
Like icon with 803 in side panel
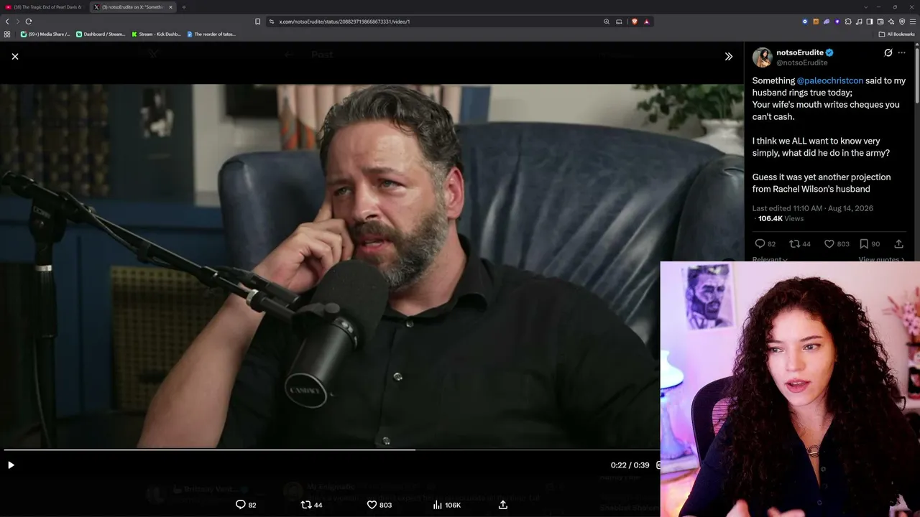(829, 244)
